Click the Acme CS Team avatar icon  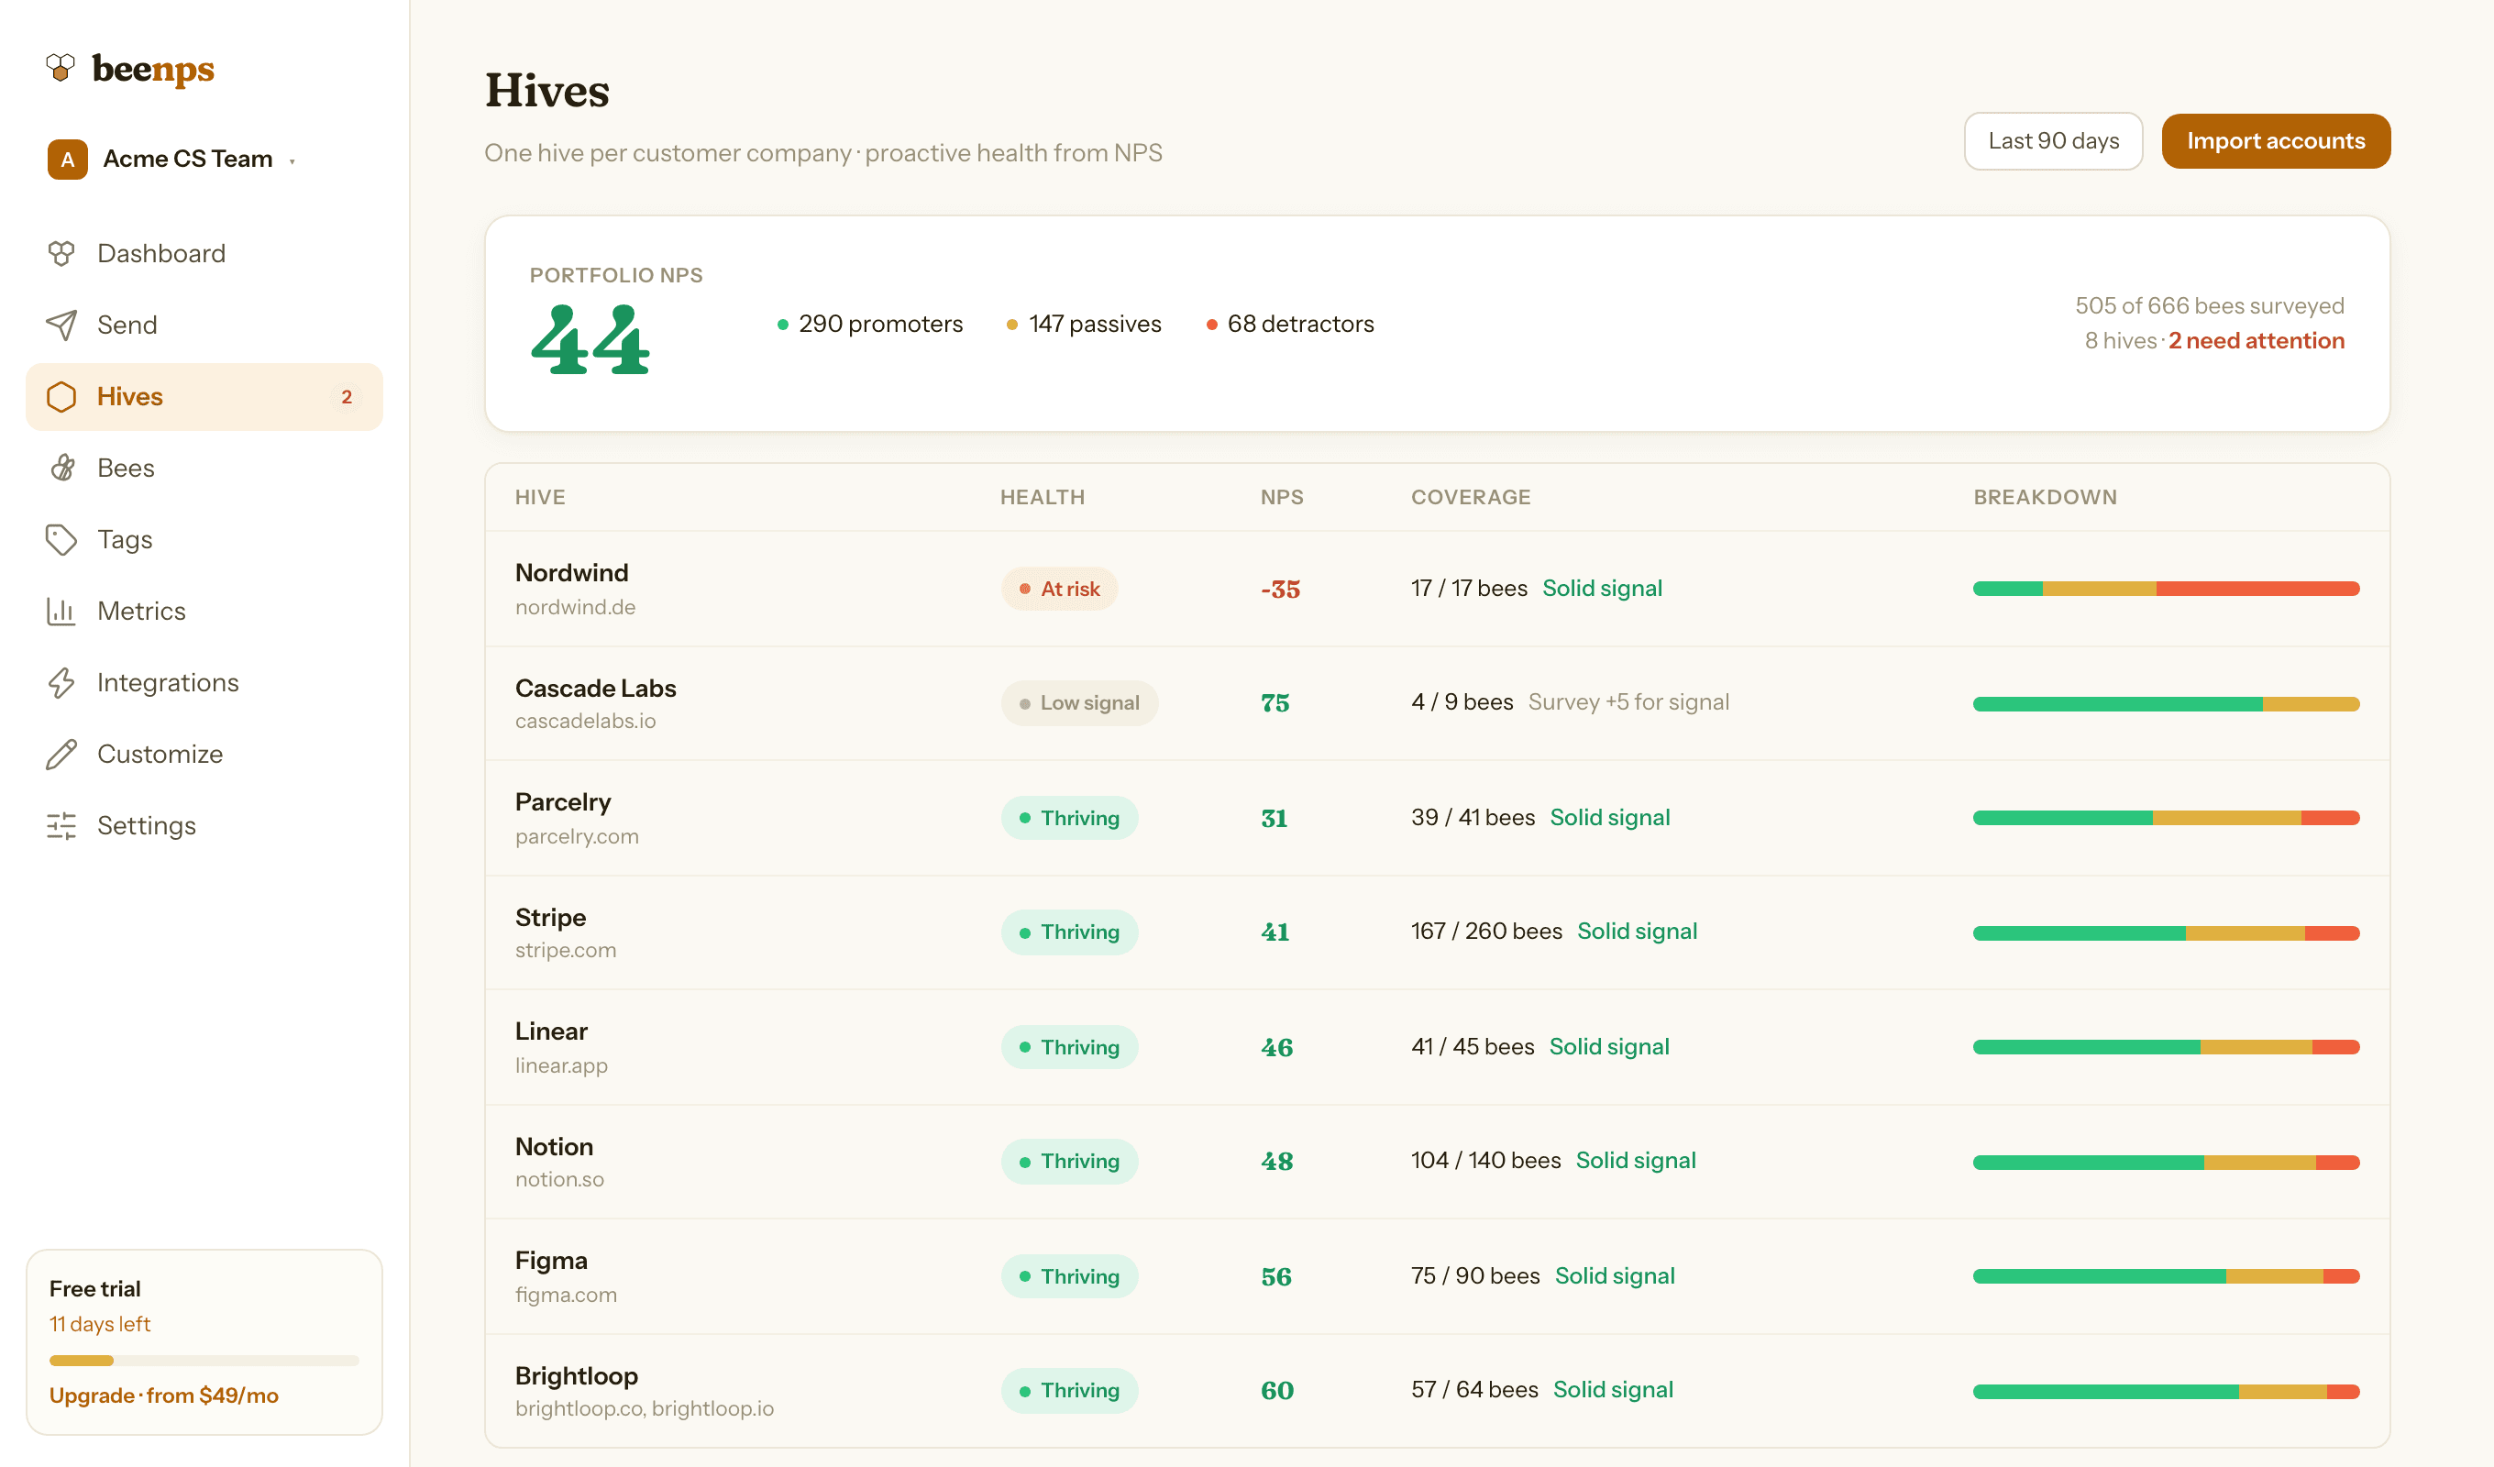tap(67, 160)
